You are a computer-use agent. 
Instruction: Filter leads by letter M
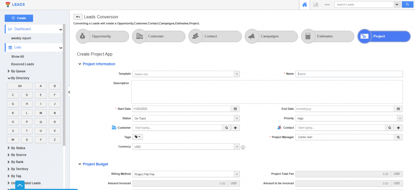pos(40,113)
